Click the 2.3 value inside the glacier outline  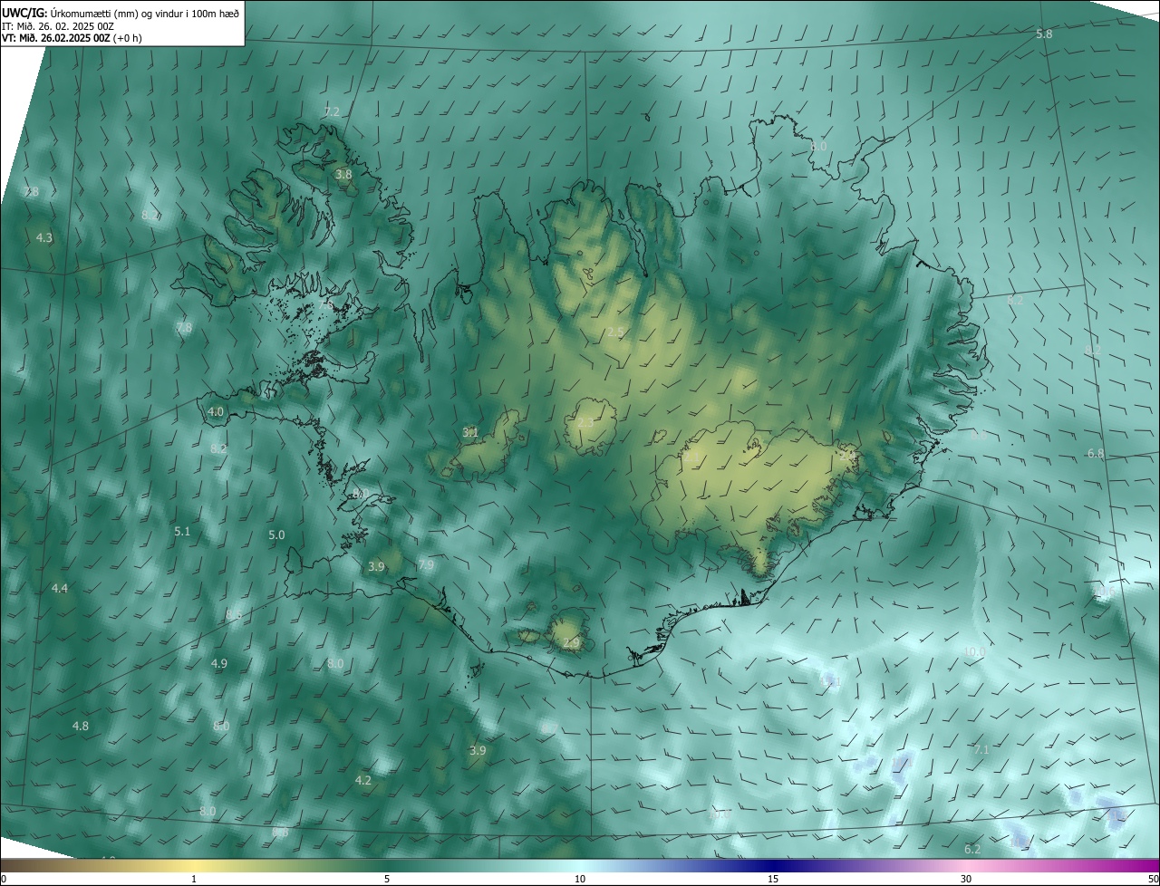pyautogui.click(x=585, y=423)
